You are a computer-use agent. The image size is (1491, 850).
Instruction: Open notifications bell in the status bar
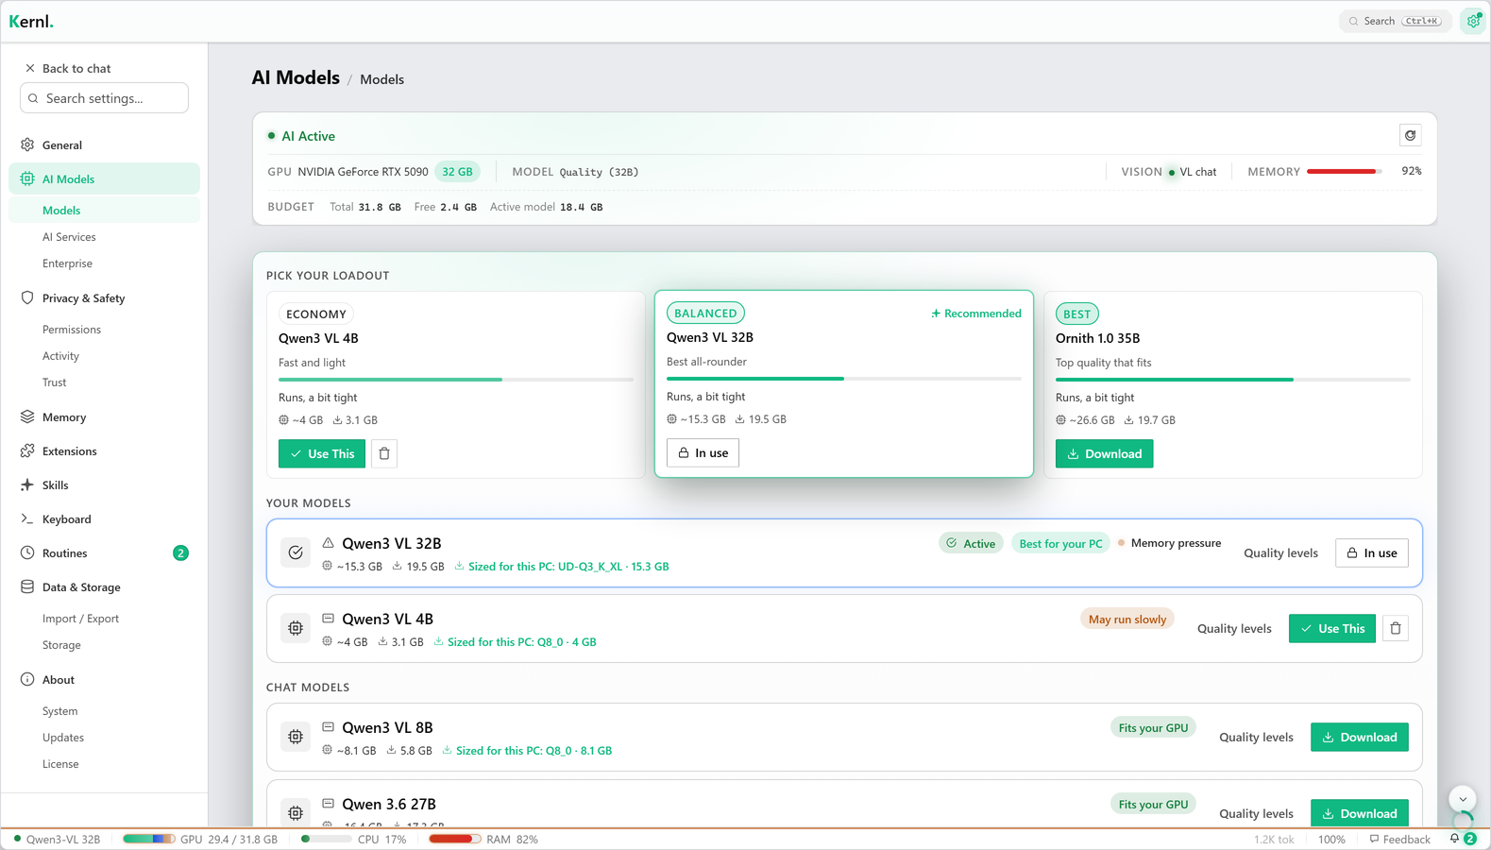[1455, 839]
